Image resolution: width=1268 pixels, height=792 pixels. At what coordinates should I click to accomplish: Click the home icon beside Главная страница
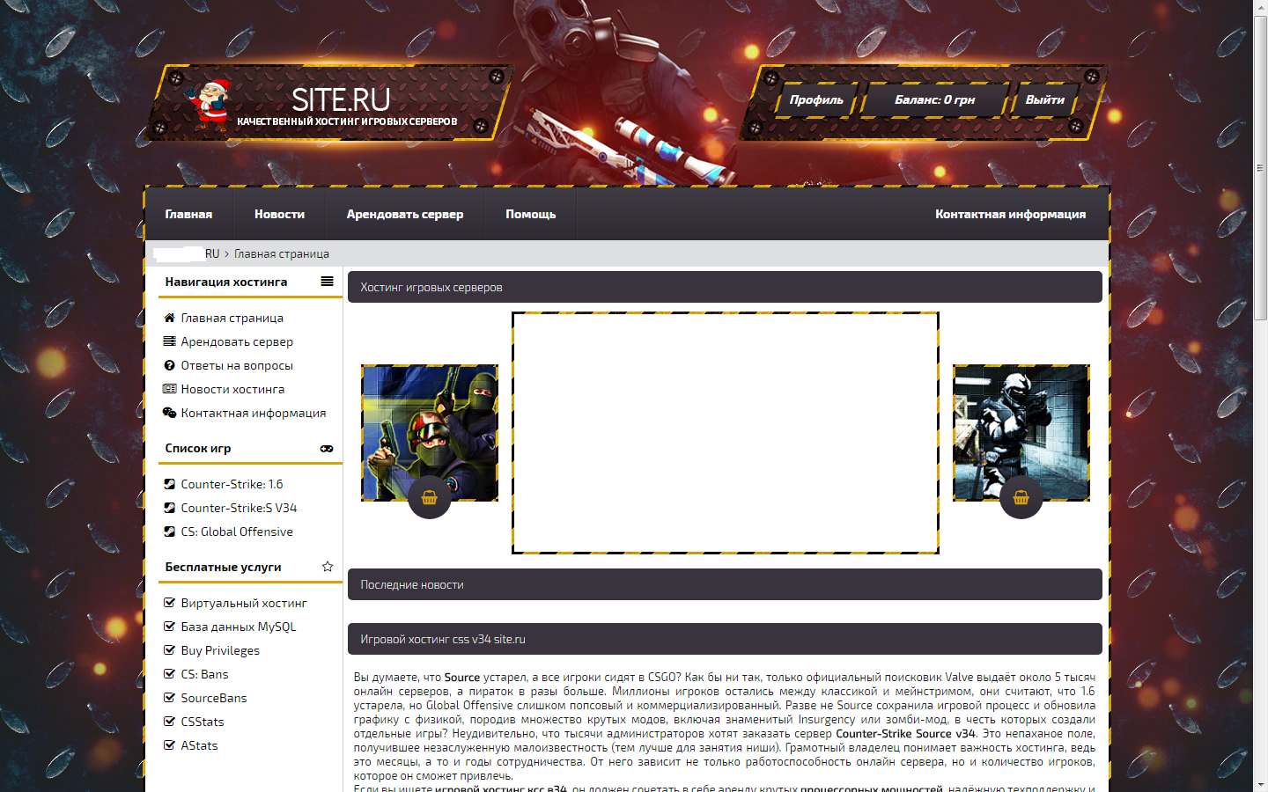pos(169,318)
